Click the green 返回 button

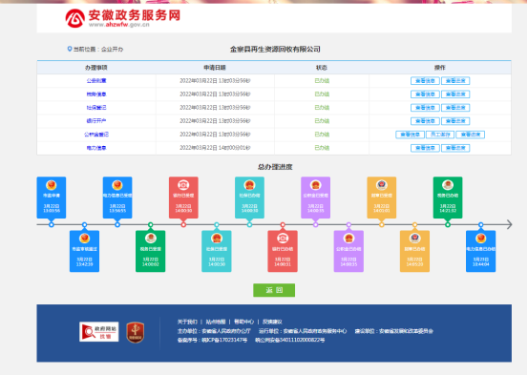coord(274,290)
